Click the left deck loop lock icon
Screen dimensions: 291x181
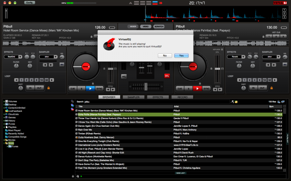pos(48,88)
